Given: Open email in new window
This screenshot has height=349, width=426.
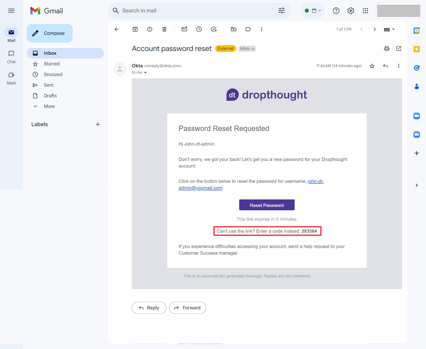Looking at the screenshot, I should (x=399, y=48).
